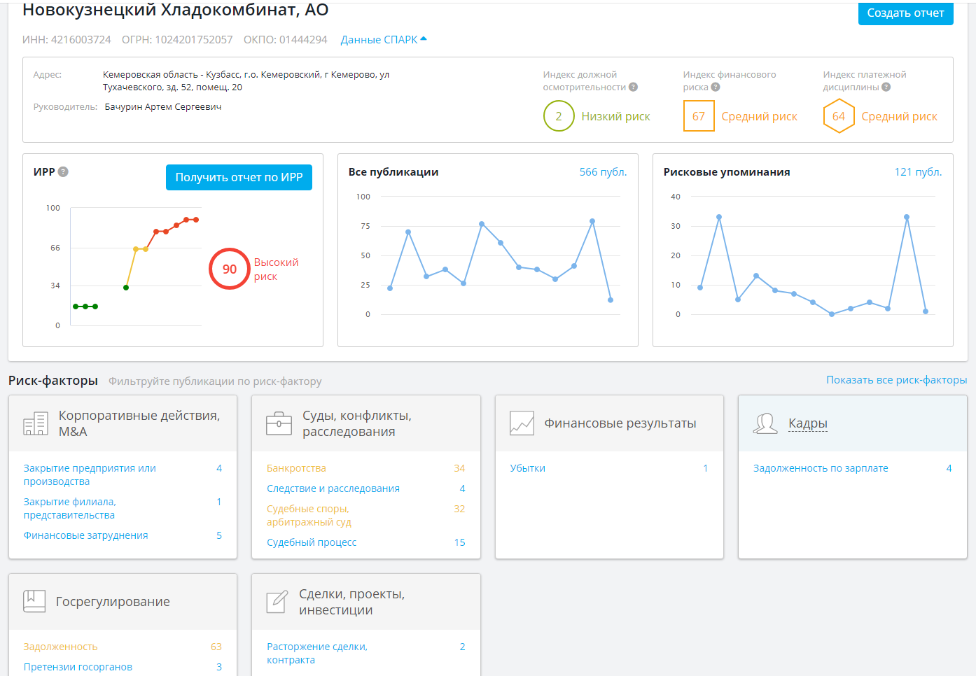976x676 pixels.
Task: Open the Кадры category heading
Action: tap(807, 423)
